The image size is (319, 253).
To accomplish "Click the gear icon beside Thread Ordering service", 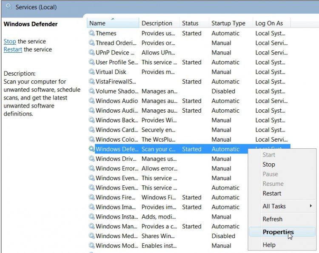I will pyautogui.click(x=91, y=43).
